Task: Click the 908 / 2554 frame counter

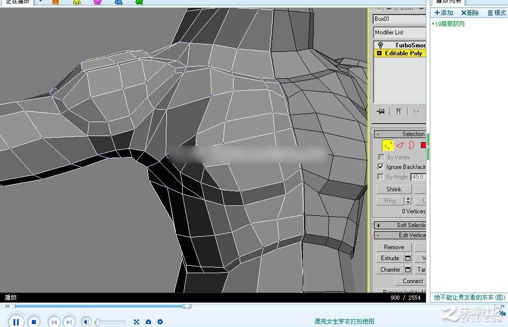Action: coord(405,298)
